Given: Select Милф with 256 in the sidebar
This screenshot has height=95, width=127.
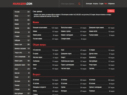Looking at the screenshot, I should point(22,20).
